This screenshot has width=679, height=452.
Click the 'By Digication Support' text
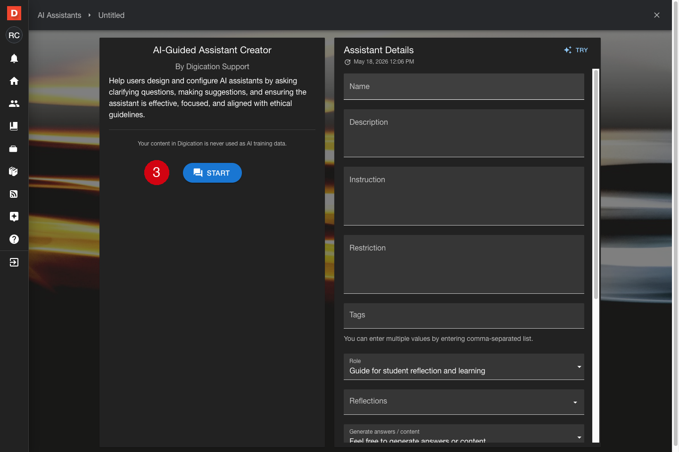212,66
